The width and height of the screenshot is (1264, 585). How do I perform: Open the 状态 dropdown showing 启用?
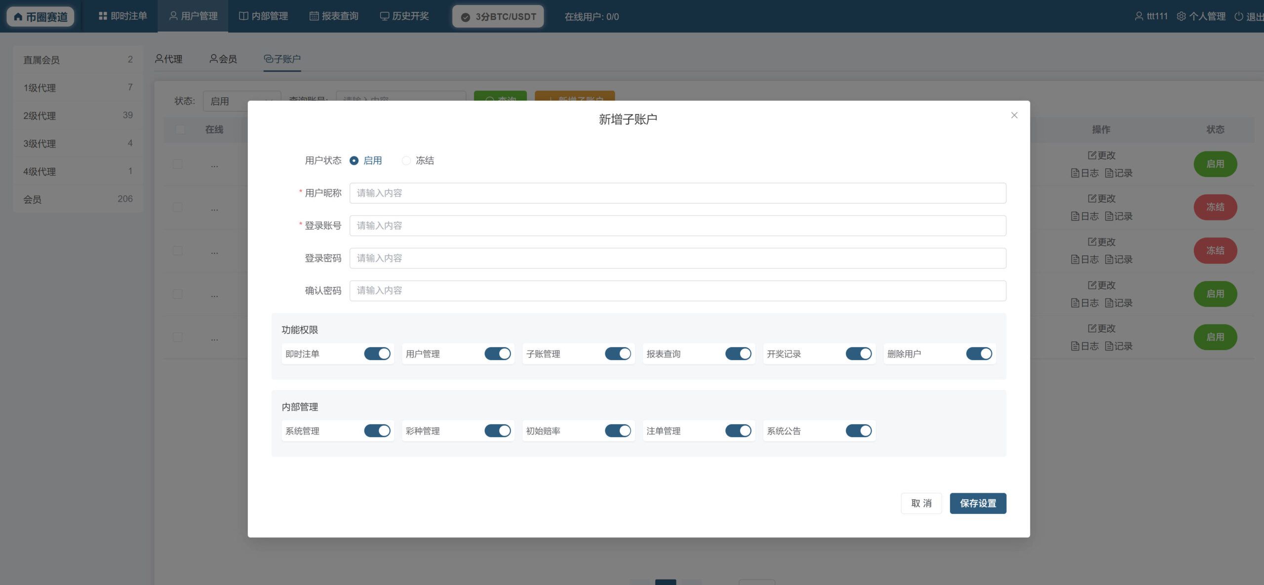pyautogui.click(x=242, y=101)
